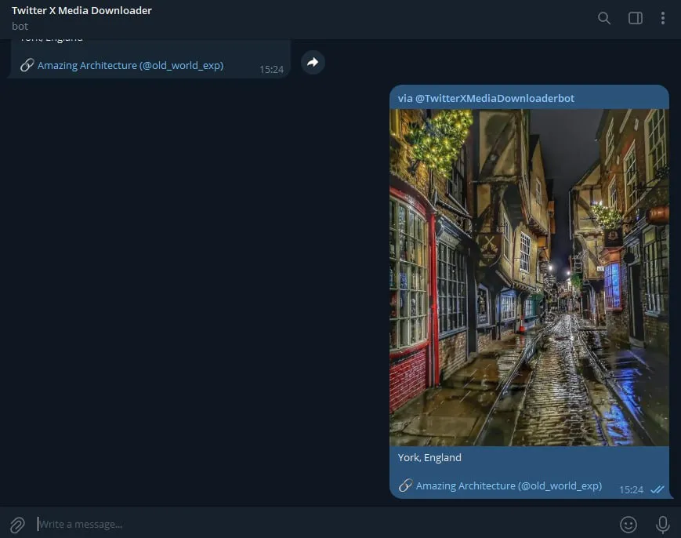Forward the message using the share arrow
The image size is (681, 538).
pos(312,62)
